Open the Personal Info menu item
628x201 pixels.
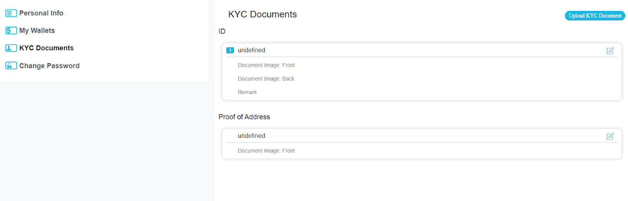pos(41,13)
